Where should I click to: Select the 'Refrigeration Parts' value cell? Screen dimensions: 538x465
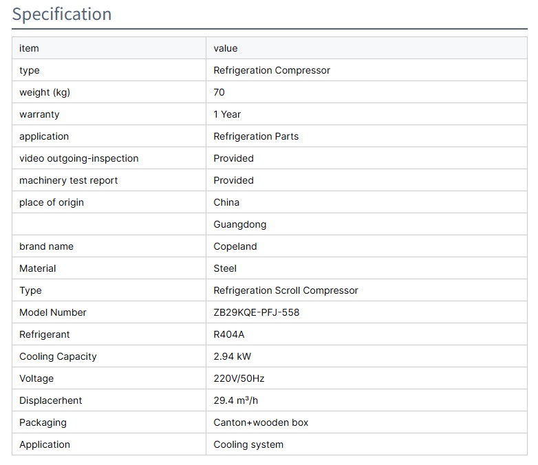pos(256,136)
